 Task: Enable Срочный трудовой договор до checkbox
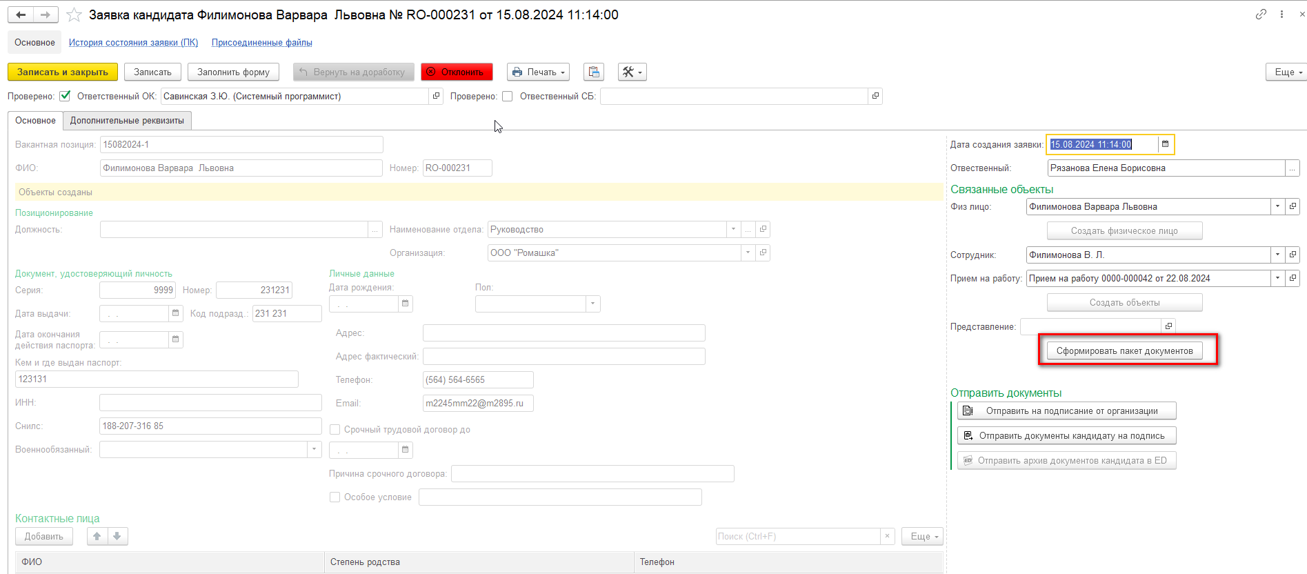point(335,429)
